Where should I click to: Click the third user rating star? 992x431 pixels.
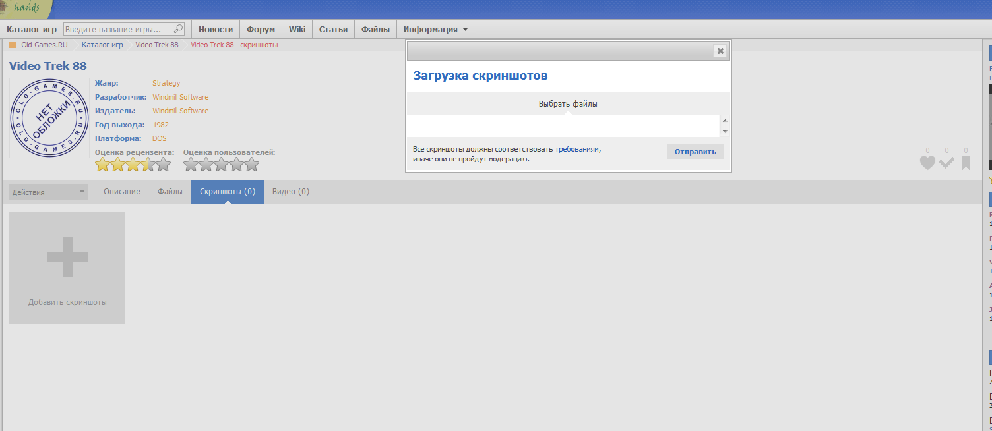point(221,165)
